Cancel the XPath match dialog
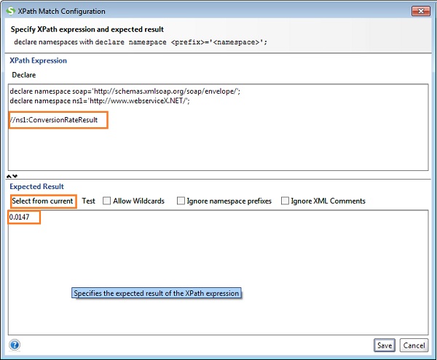Image resolution: width=437 pixels, height=360 pixels. tap(414, 345)
